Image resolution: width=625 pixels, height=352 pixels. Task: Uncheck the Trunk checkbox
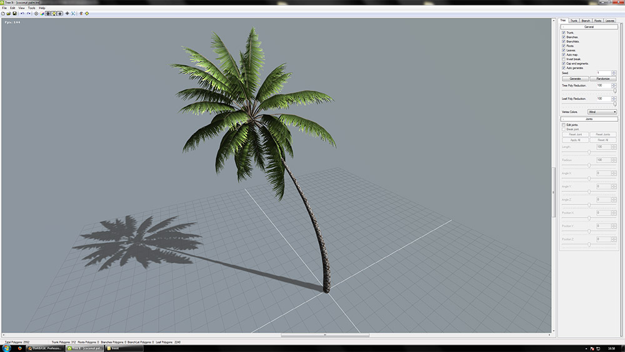pyautogui.click(x=564, y=33)
